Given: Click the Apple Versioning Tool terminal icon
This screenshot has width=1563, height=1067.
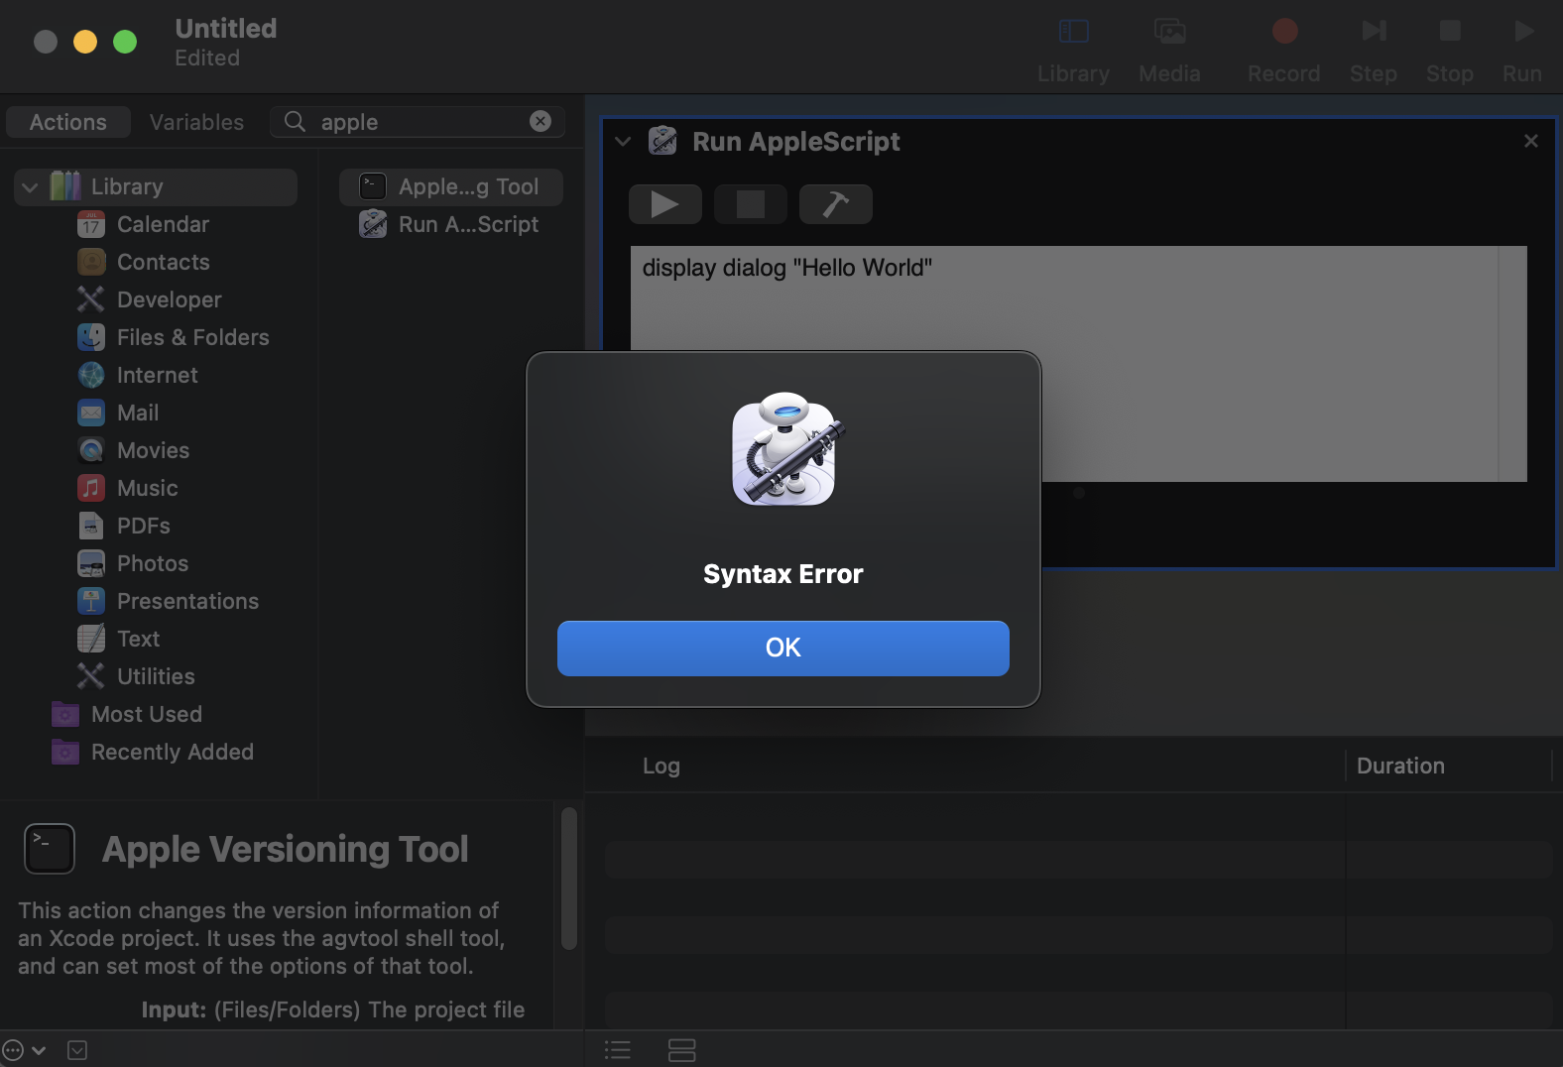Looking at the screenshot, I should coord(50,849).
